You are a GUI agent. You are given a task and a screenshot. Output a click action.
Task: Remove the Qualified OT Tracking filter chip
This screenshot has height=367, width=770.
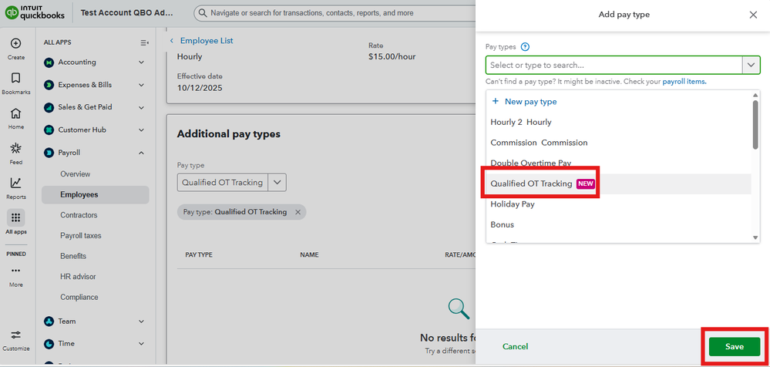(x=298, y=212)
